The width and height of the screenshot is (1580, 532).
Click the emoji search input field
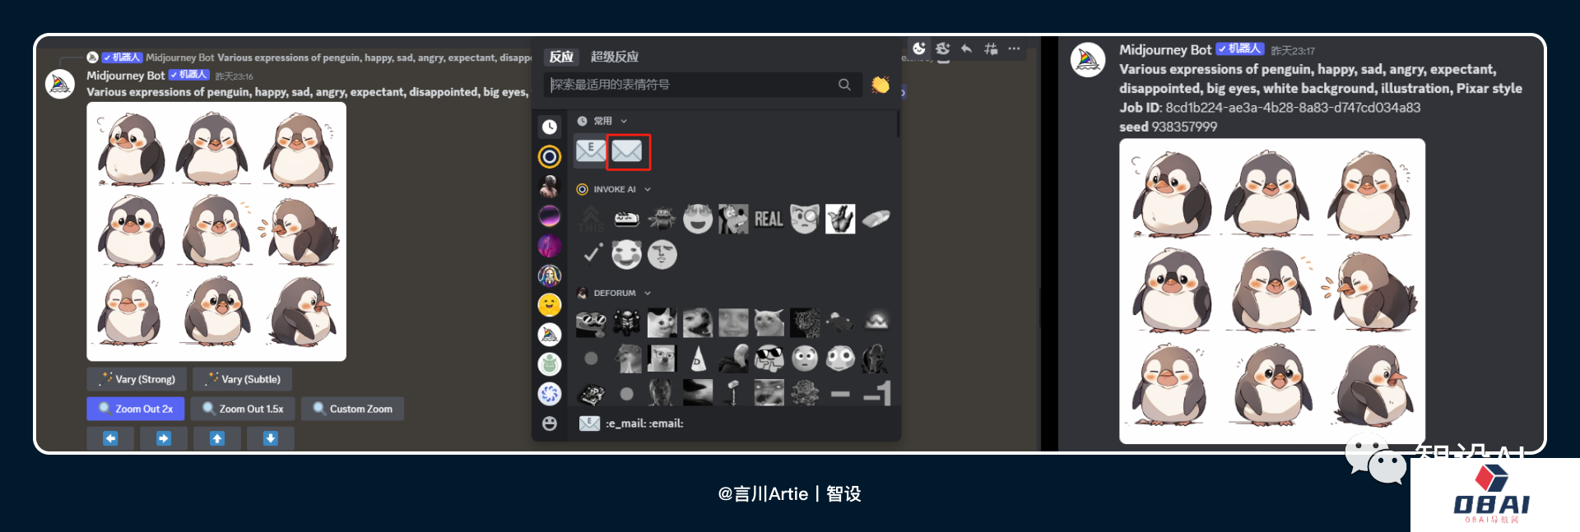(x=691, y=85)
